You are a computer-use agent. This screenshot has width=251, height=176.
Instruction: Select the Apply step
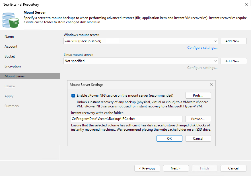click(9, 96)
